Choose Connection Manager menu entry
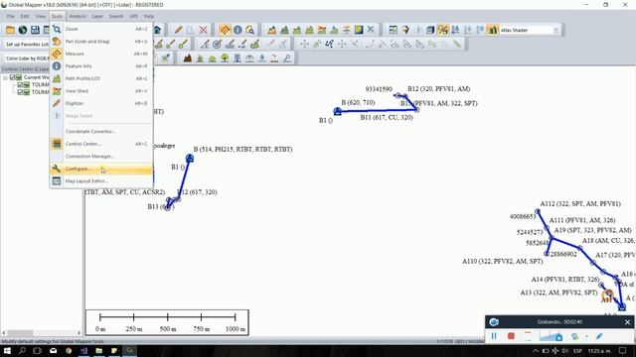Screen dimensions: 636x357 click(101, 157)
